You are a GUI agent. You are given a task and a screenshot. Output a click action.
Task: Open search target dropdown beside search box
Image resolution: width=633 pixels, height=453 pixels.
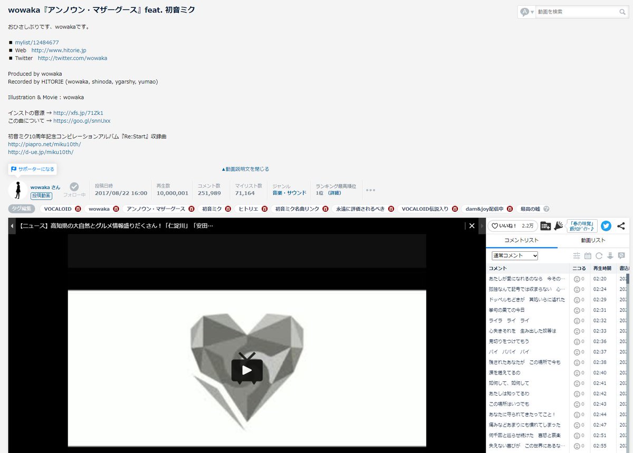pos(526,12)
